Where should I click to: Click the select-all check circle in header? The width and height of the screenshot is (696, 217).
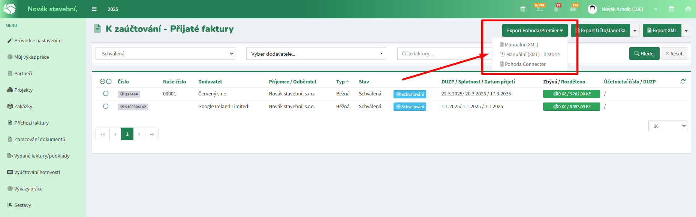[x=103, y=82]
